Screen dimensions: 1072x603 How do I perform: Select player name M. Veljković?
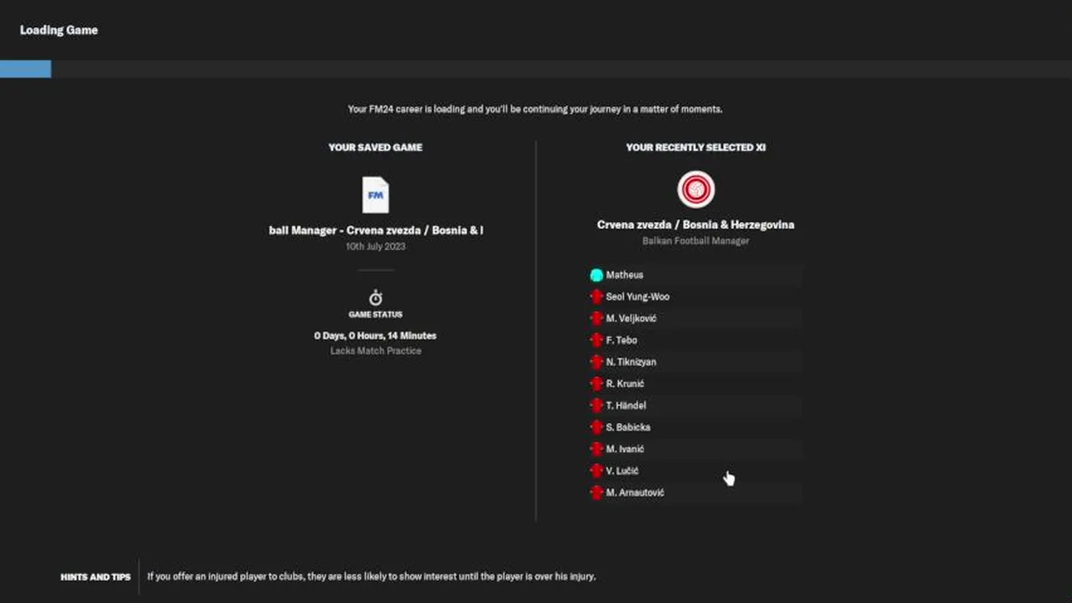point(631,318)
